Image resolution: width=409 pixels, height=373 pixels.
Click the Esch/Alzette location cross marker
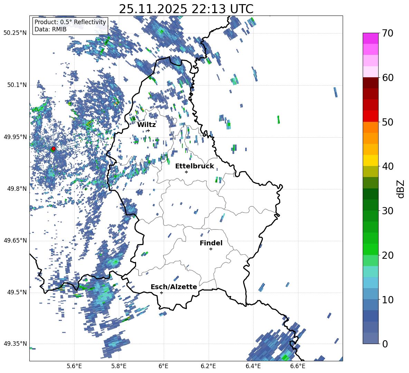pos(161,293)
